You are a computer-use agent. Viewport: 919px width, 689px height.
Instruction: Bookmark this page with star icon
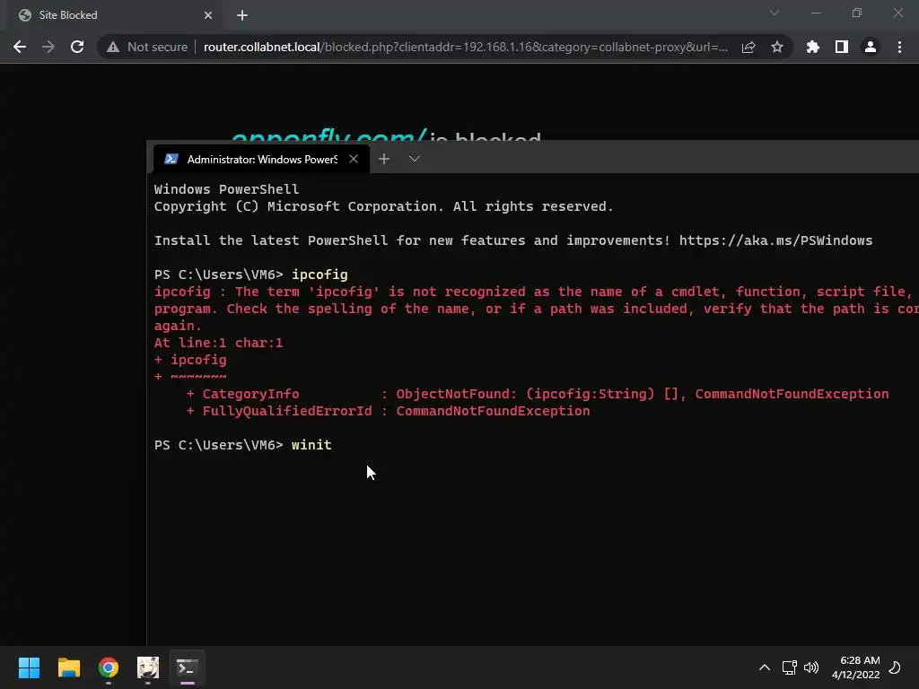point(777,47)
